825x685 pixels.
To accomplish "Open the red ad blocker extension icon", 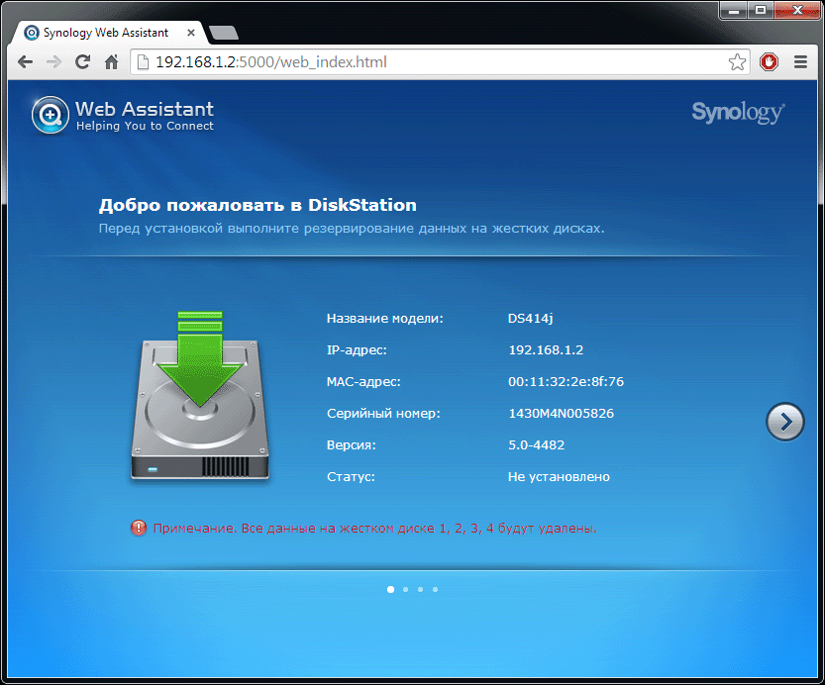I will pos(769,62).
